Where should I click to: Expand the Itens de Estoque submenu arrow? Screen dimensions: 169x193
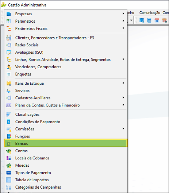tap(123, 83)
